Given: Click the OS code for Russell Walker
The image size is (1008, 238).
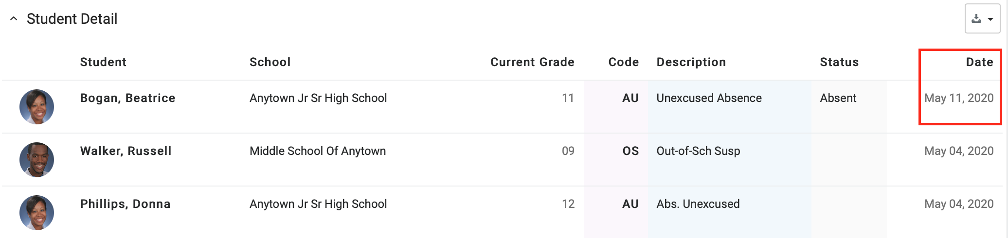Looking at the screenshot, I should (630, 151).
